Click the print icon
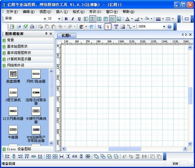This screenshot has height=168, width=195. [x=32, y=27]
